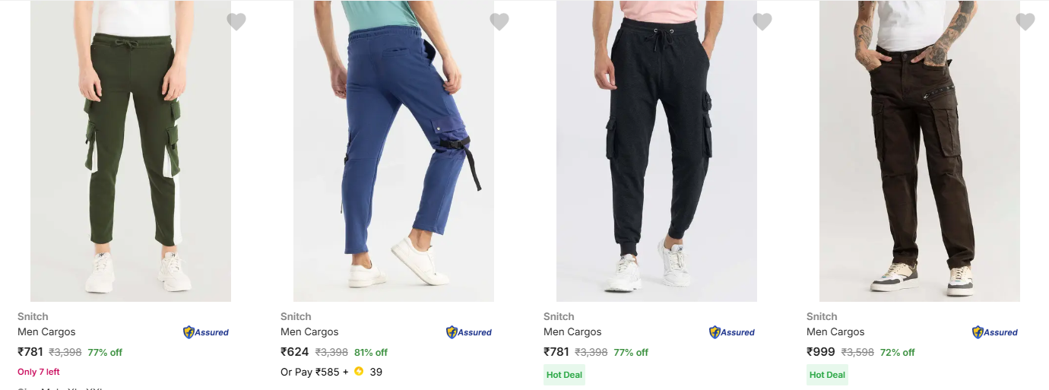This screenshot has width=1049, height=390.
Task: Click Assured badge under green cargos
Action: [x=206, y=332]
